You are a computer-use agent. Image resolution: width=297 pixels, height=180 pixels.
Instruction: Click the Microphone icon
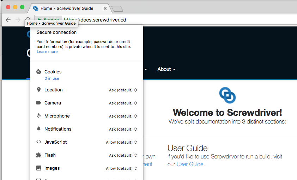point(39,116)
